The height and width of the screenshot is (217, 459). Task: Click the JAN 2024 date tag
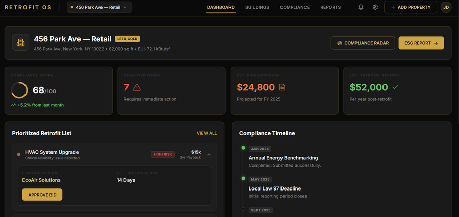(260, 149)
